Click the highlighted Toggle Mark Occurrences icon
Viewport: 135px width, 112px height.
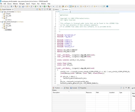[70, 6]
